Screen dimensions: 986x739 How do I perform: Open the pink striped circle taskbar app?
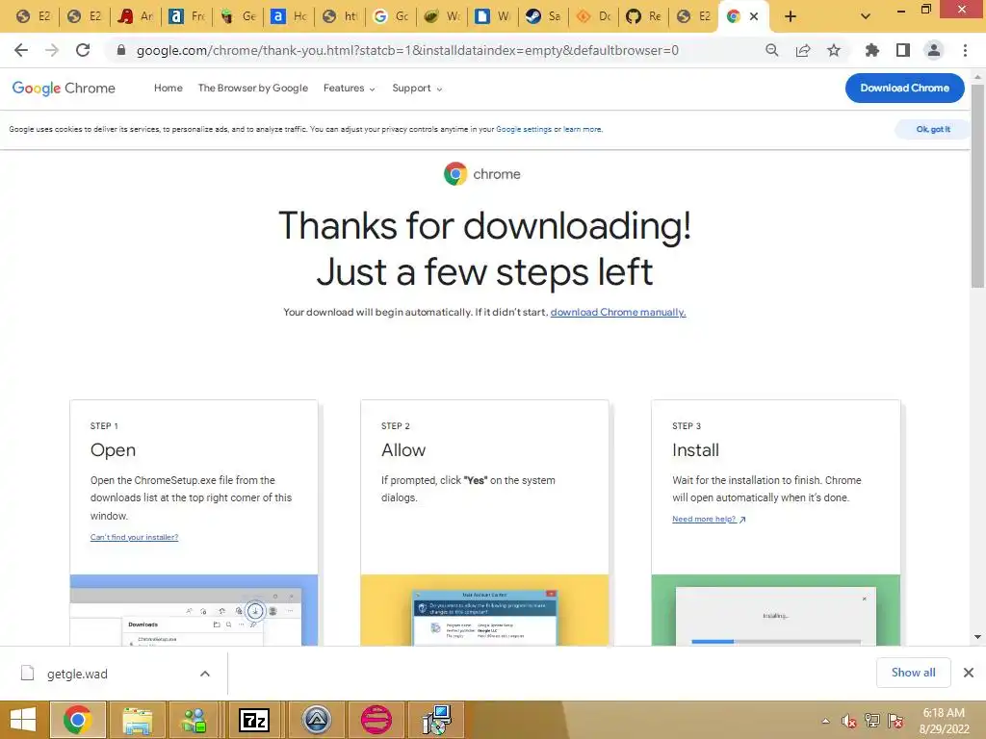pyautogui.click(x=376, y=720)
